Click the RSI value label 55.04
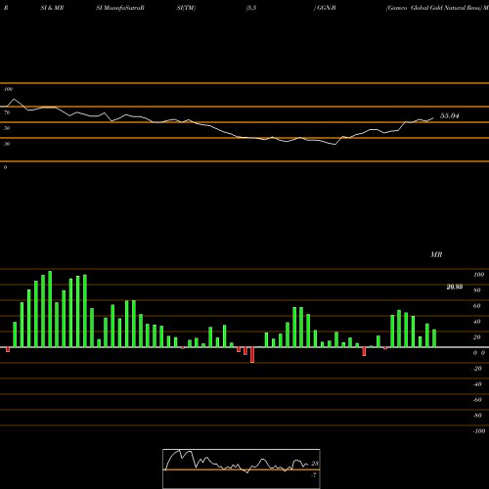This screenshot has width=489, height=489. coord(450,115)
